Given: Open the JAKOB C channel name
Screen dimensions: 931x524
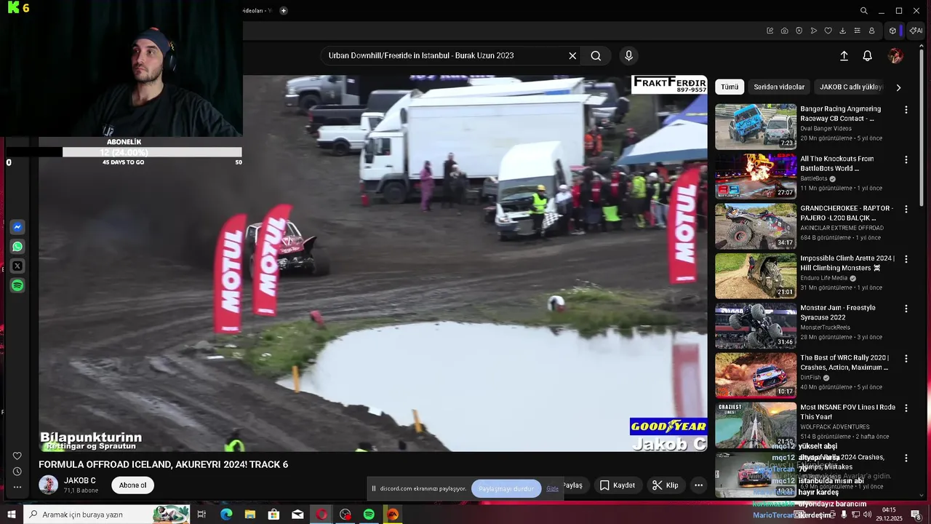Looking at the screenshot, I should [80, 480].
